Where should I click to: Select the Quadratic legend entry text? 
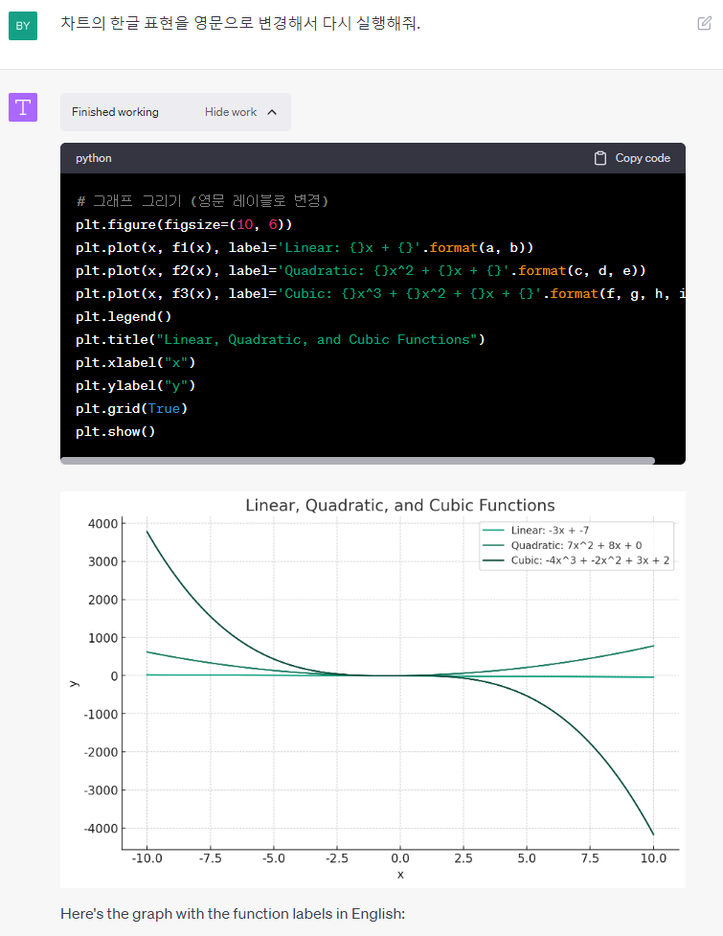576,545
